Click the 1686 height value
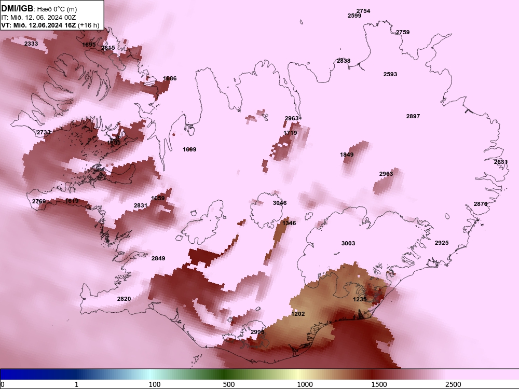Screen dimensions: 519x389 (170, 78)
